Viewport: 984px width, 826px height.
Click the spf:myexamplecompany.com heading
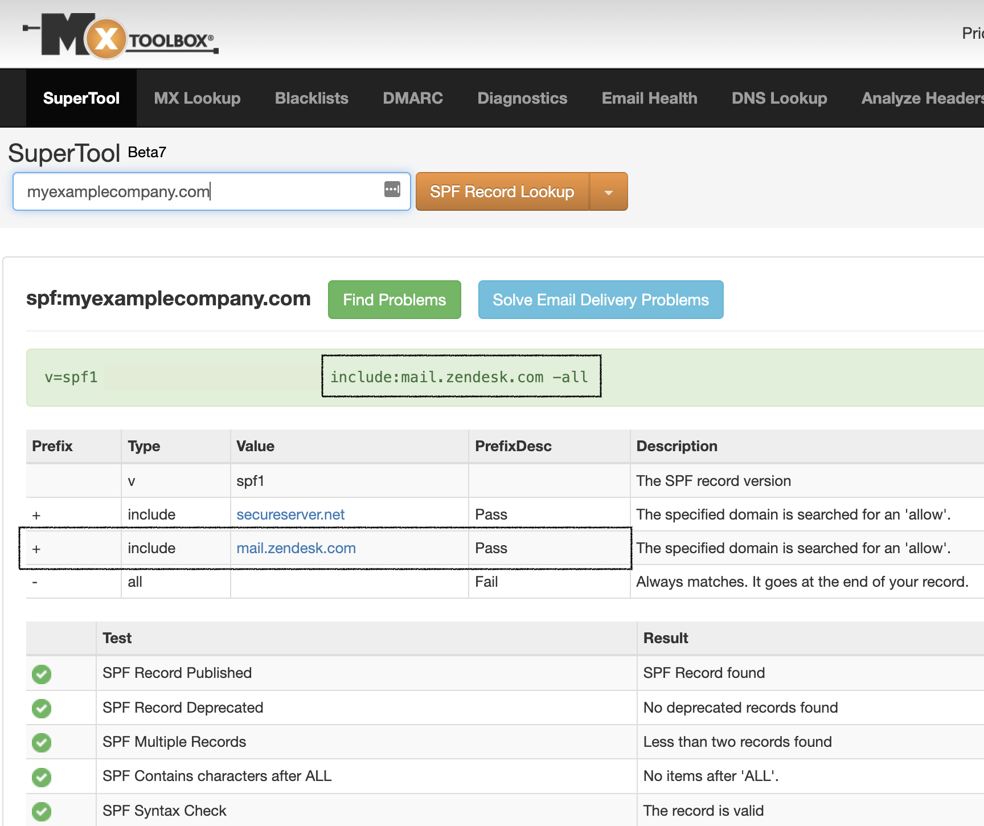tap(169, 298)
